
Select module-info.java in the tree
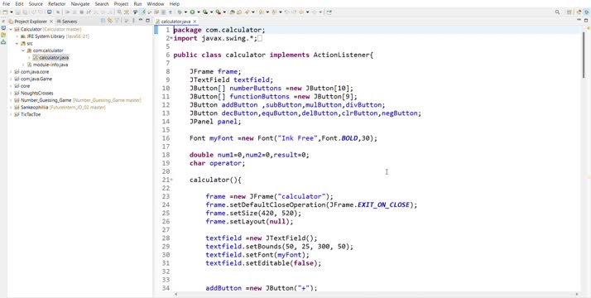pos(50,65)
